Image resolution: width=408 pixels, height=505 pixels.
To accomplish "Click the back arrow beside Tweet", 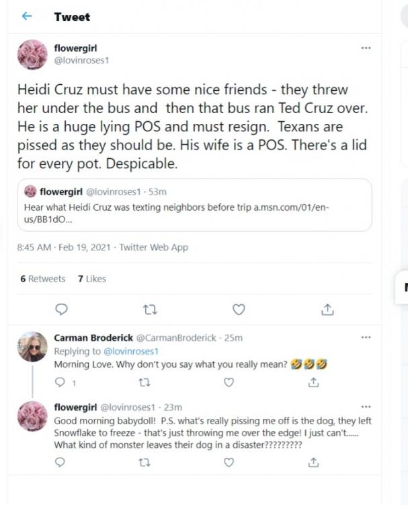I will coord(27,16).
